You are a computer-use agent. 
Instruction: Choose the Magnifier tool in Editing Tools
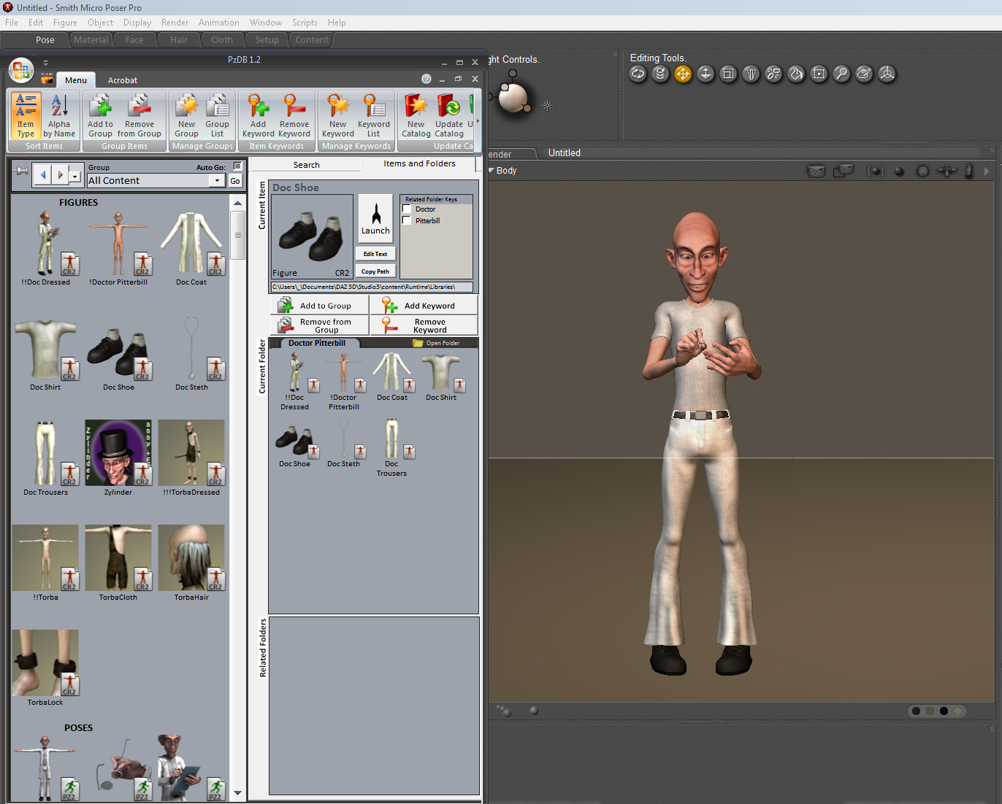tap(841, 74)
